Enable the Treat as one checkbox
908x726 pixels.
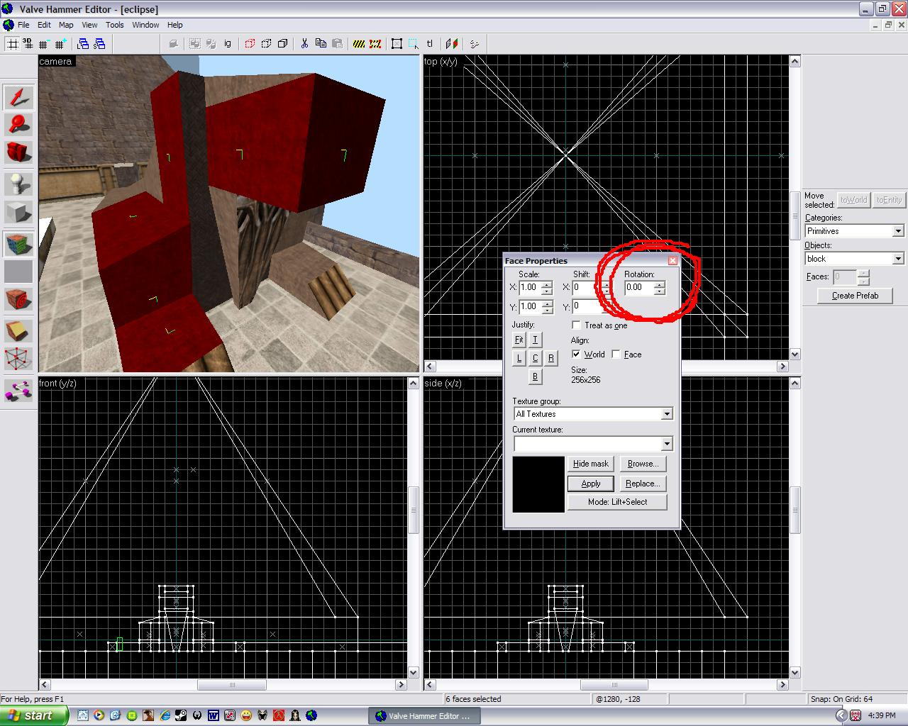click(x=577, y=325)
